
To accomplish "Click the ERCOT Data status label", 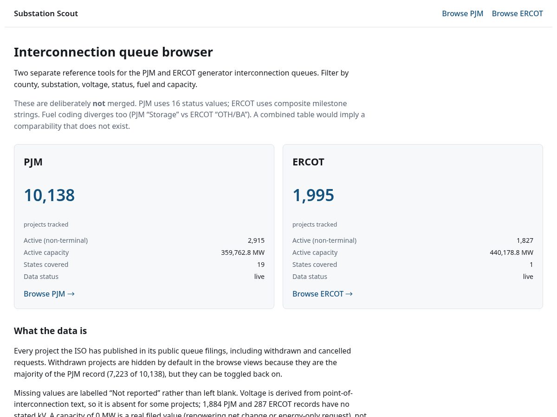I will click(310, 277).
